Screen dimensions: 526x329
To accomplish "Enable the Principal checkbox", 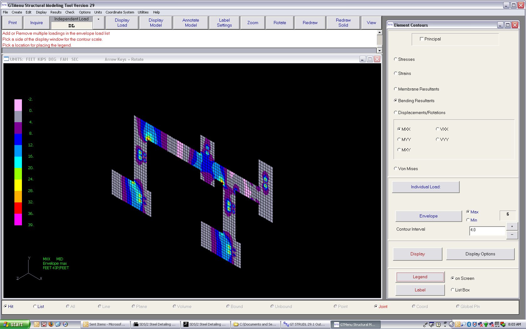I will click(x=421, y=39).
